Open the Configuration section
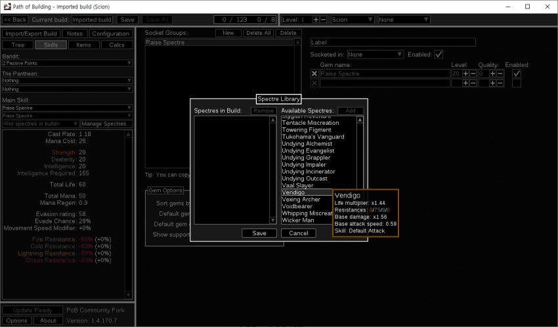 tap(111, 33)
